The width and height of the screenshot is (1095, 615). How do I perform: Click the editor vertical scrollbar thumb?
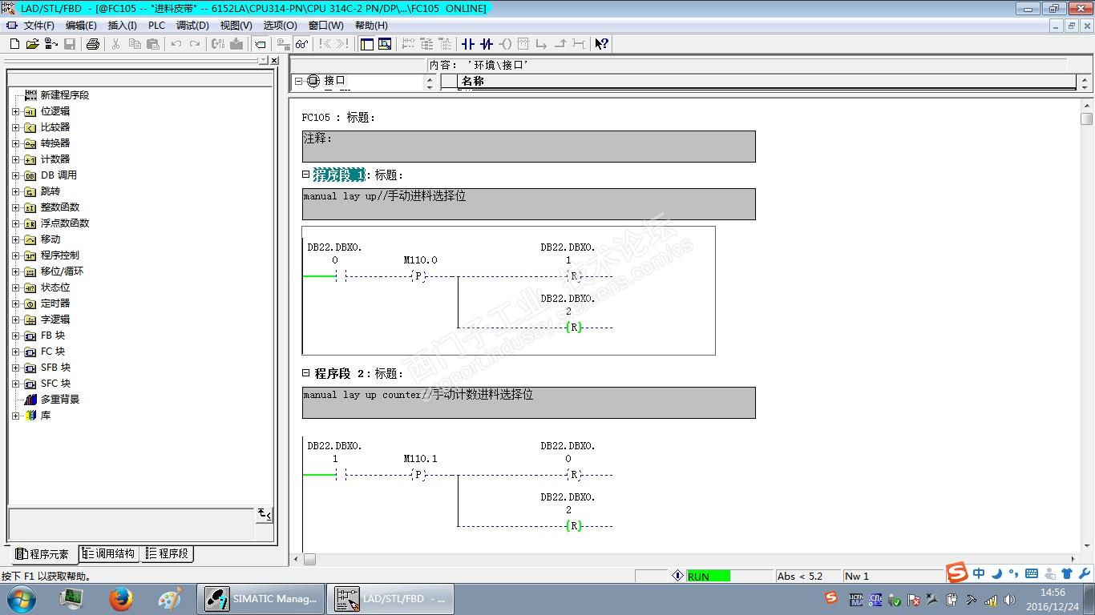[1086, 119]
